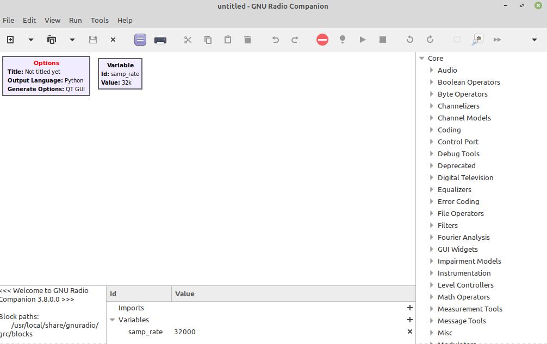Open the File menu
Viewport: 547px width, 344px height.
click(x=8, y=20)
